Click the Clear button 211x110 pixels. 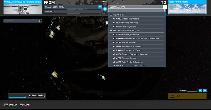point(25,105)
